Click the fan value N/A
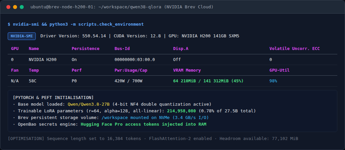 [15, 81]
